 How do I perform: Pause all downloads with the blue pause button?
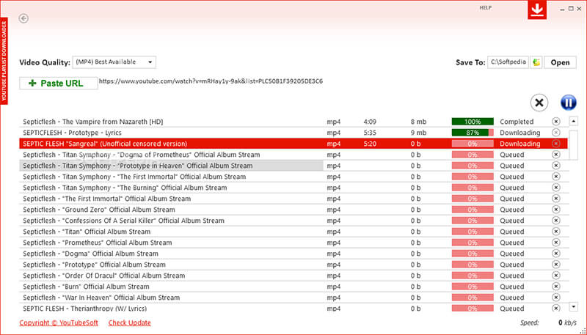(568, 103)
